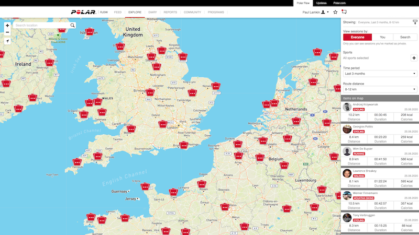419x235 pixels.
Task: Go to the Feed tab
Action: [x=117, y=12]
